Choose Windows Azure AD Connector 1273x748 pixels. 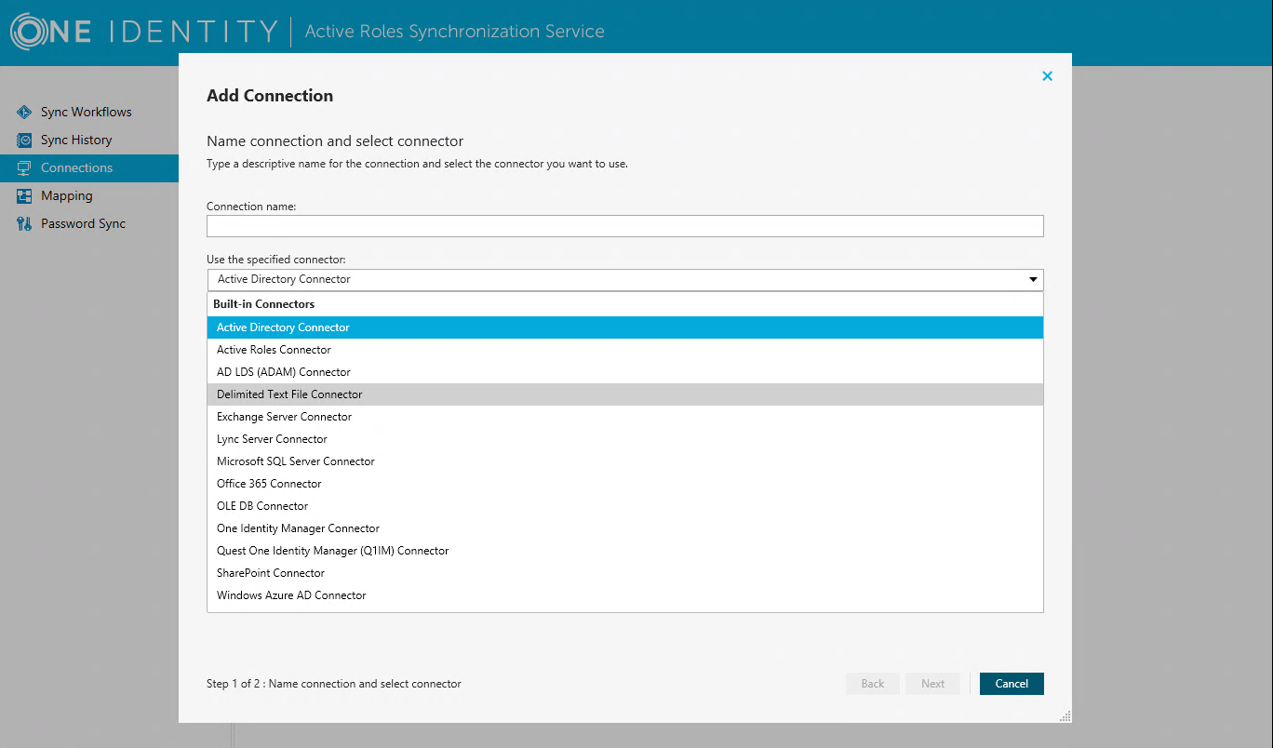pyautogui.click(x=291, y=595)
